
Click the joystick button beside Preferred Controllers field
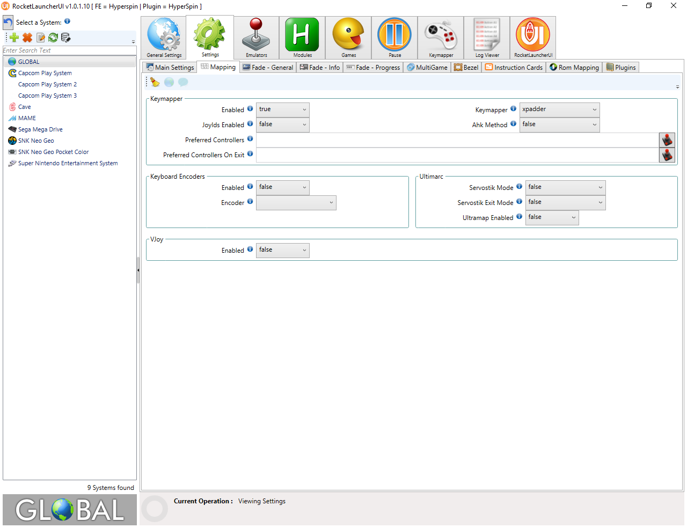(x=667, y=140)
